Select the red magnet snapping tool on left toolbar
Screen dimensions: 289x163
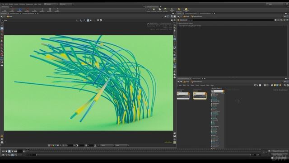pyautogui.click(x=2, y=54)
